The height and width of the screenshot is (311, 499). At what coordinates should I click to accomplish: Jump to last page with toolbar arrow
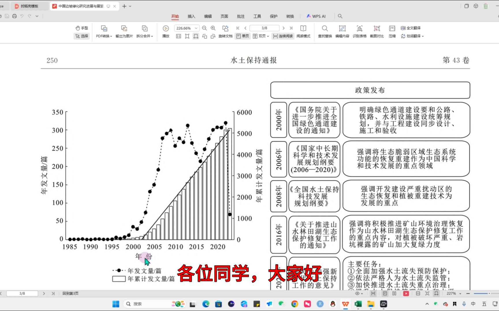tap(291, 28)
